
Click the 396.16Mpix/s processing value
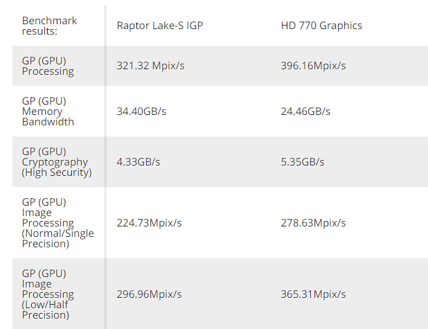tap(313, 66)
